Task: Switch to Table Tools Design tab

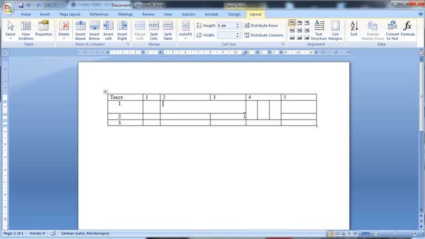Action: (x=234, y=14)
